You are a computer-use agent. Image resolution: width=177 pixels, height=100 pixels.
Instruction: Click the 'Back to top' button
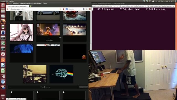[x=83, y=87]
